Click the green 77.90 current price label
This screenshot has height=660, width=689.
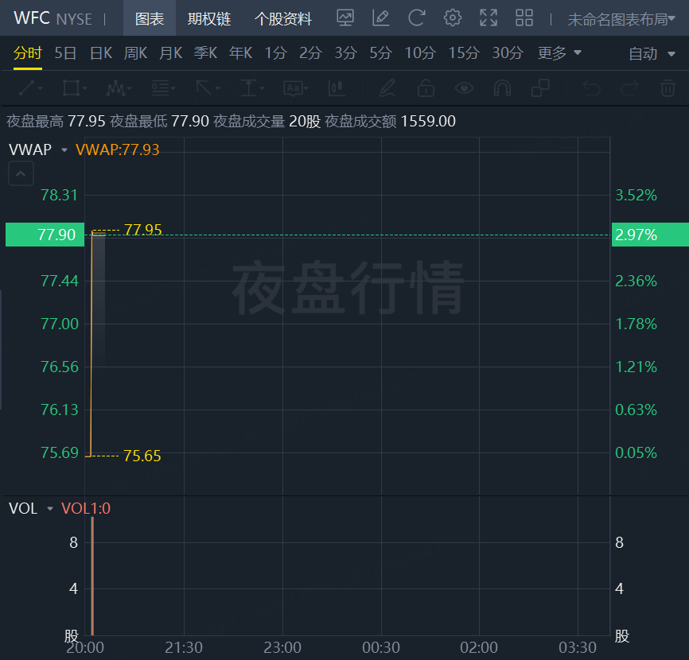(45, 235)
